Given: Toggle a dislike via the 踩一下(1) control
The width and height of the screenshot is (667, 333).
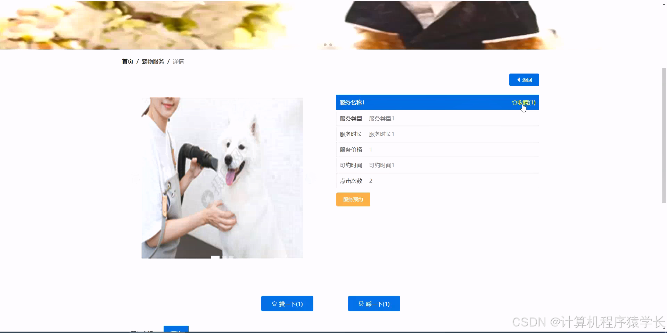Looking at the screenshot, I should [374, 304].
